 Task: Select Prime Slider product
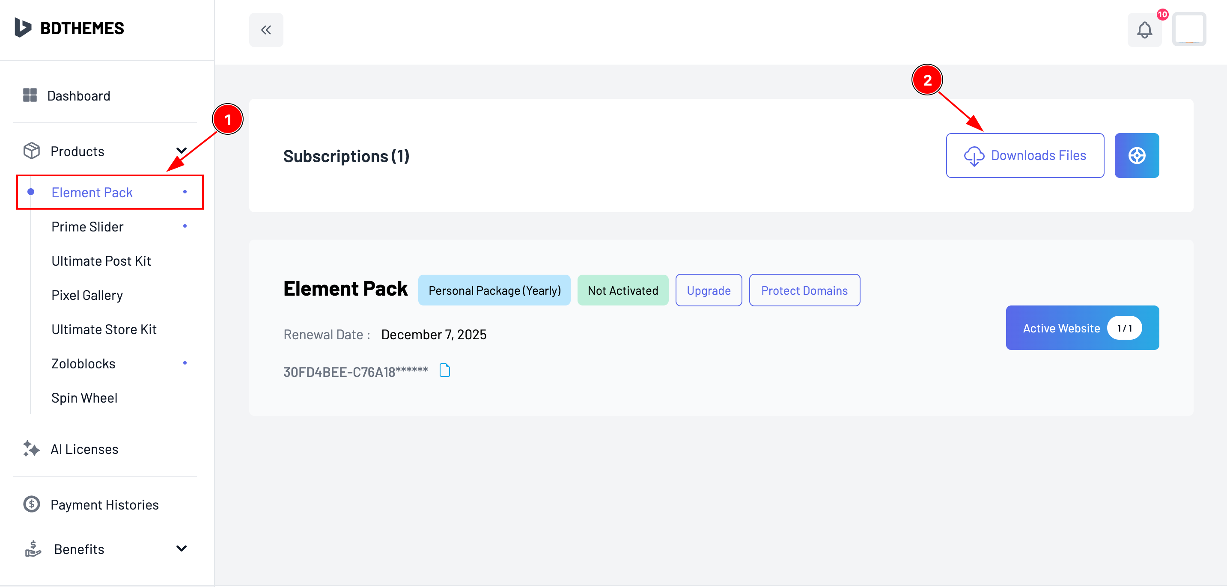(x=88, y=227)
